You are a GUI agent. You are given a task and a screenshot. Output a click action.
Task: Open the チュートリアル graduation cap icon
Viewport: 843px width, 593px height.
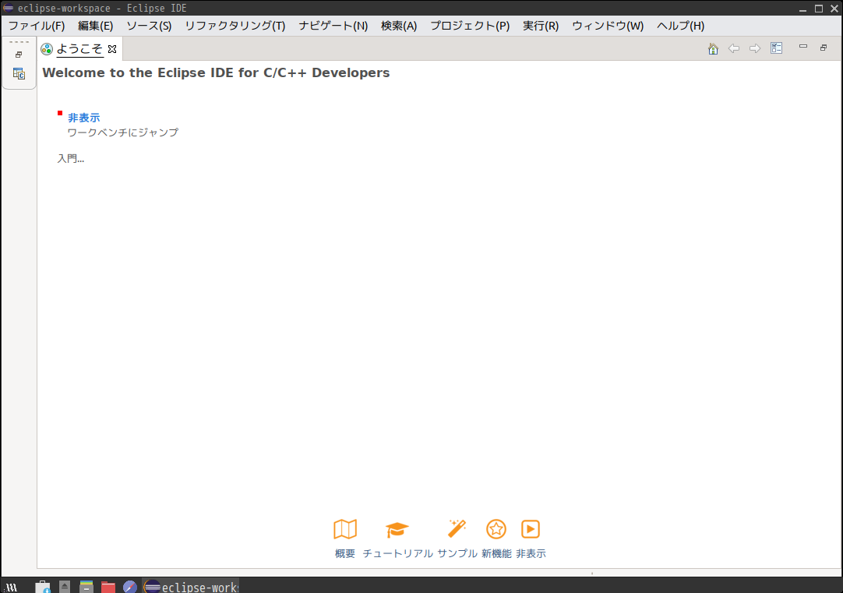point(397,530)
